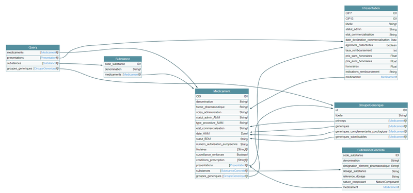The width and height of the screenshot is (413, 193).
Task: Select the prix_avec_honoraires field
Action: (x=371, y=61)
